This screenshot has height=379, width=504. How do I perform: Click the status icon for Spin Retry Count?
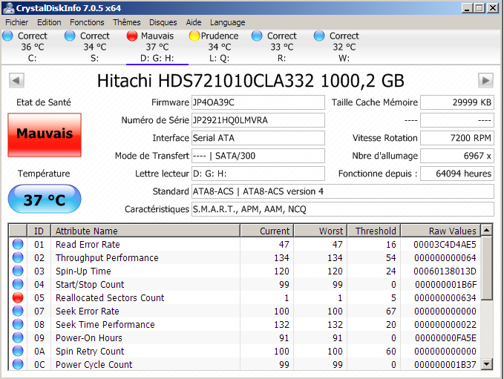pos(18,351)
